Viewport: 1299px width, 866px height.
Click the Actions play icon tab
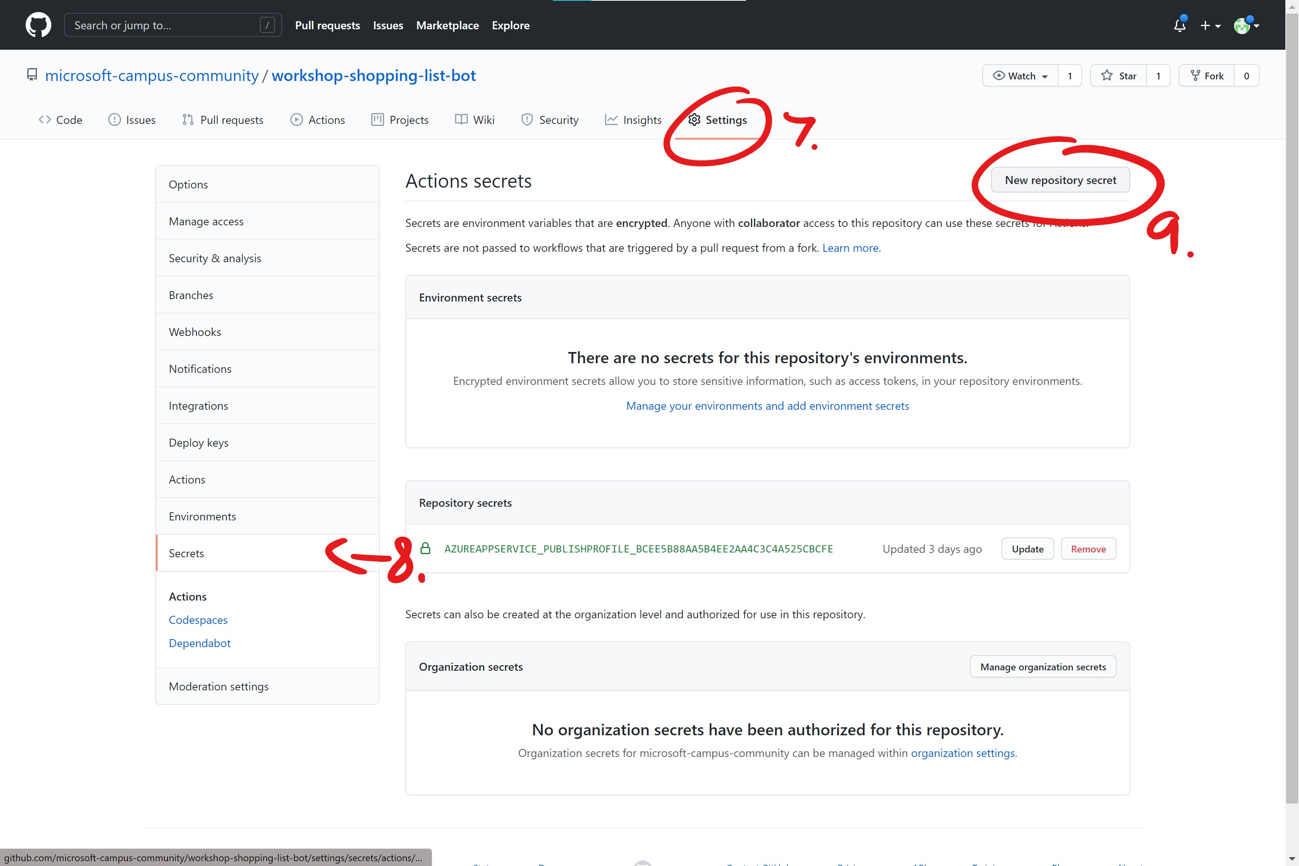click(x=318, y=120)
